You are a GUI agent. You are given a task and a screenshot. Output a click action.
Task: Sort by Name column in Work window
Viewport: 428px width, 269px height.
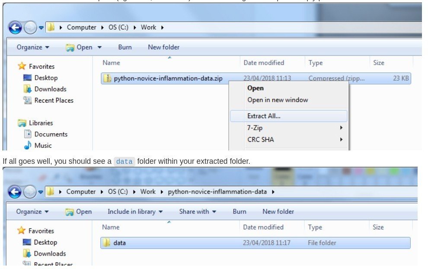(111, 63)
